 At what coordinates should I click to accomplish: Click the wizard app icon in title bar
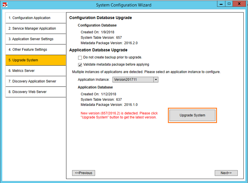click(5, 5)
